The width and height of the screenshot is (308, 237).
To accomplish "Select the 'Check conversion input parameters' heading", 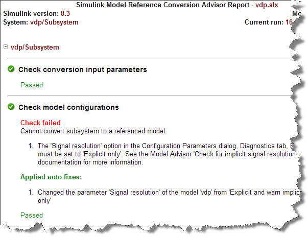I will tap(82, 69).
